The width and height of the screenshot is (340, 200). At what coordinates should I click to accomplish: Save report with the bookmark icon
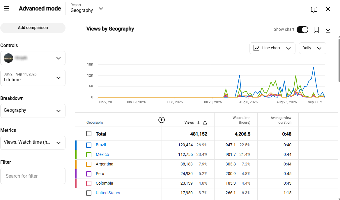point(316,30)
